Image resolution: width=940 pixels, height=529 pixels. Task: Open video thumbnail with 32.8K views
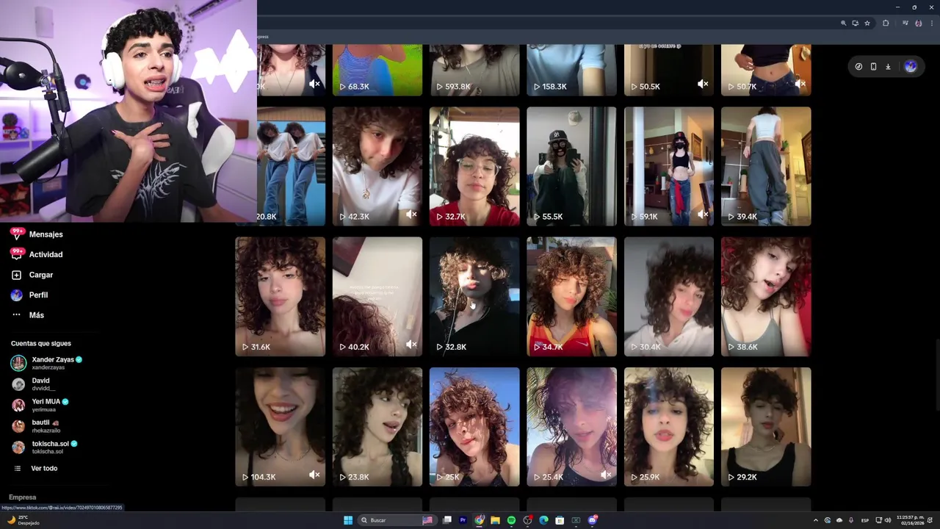click(474, 296)
